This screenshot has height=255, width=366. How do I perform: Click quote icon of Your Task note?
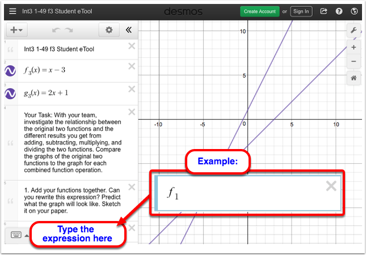[x=10, y=143]
